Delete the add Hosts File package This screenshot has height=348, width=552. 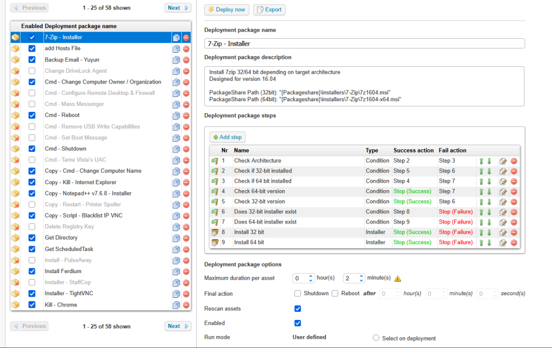[186, 49]
